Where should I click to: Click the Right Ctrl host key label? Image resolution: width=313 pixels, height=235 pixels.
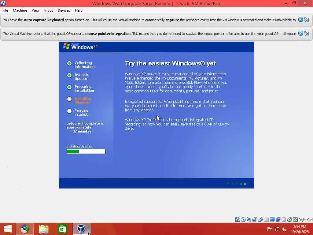point(305,220)
